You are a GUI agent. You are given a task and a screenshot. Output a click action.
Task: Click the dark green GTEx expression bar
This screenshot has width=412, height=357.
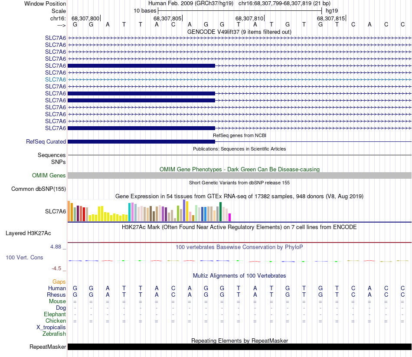coord(220,212)
